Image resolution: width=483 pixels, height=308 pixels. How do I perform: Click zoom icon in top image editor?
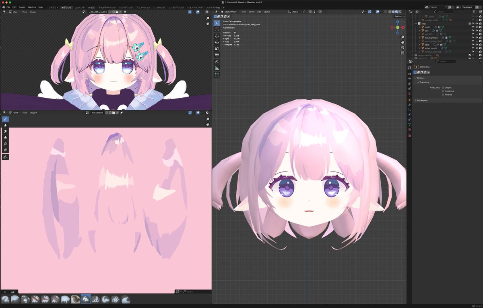click(x=208, y=18)
